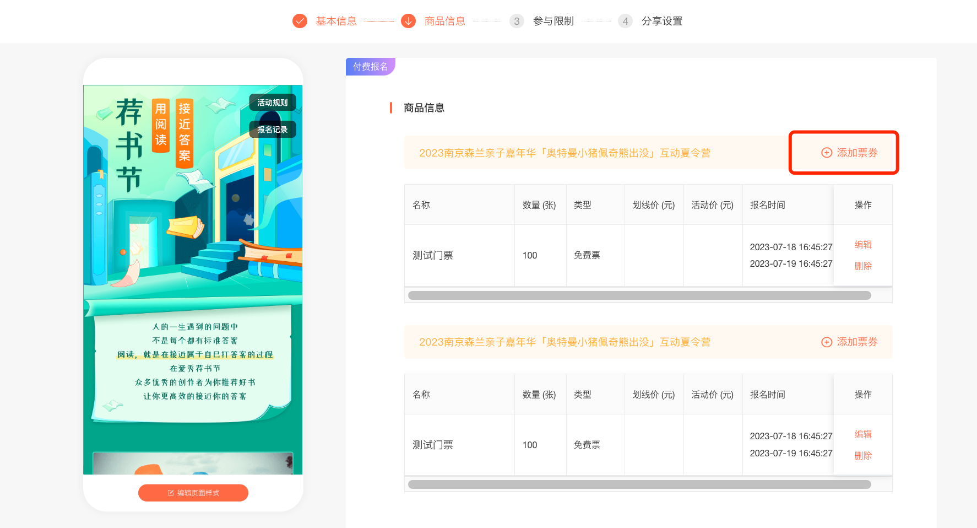Edit the first 测试门票 ticket
Image resolution: width=977 pixels, height=528 pixels.
pos(862,245)
